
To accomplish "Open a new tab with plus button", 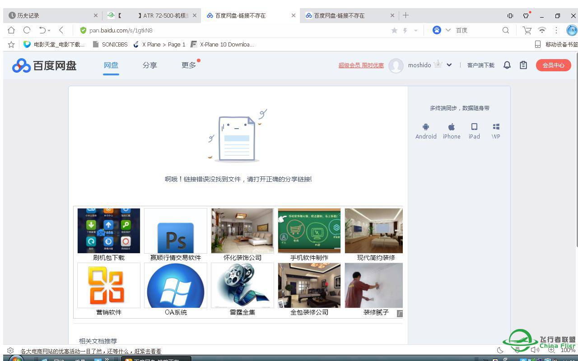I will pyautogui.click(x=406, y=15).
